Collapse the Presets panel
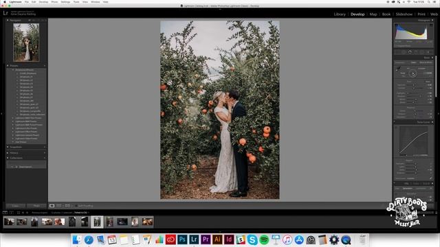440x247 pixels. (8, 66)
